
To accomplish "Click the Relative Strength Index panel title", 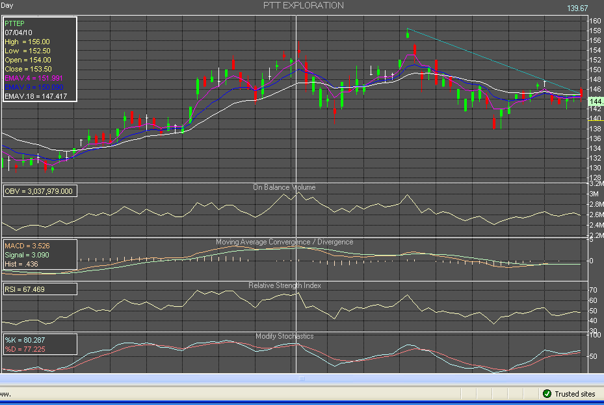I will [x=284, y=285].
